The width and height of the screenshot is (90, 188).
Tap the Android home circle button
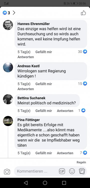coord(45,183)
